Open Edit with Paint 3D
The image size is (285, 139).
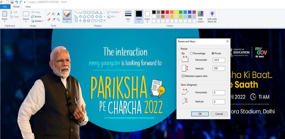(212, 16)
